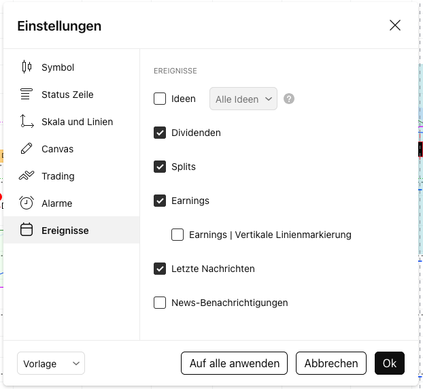Click the help question mark icon

coord(289,99)
